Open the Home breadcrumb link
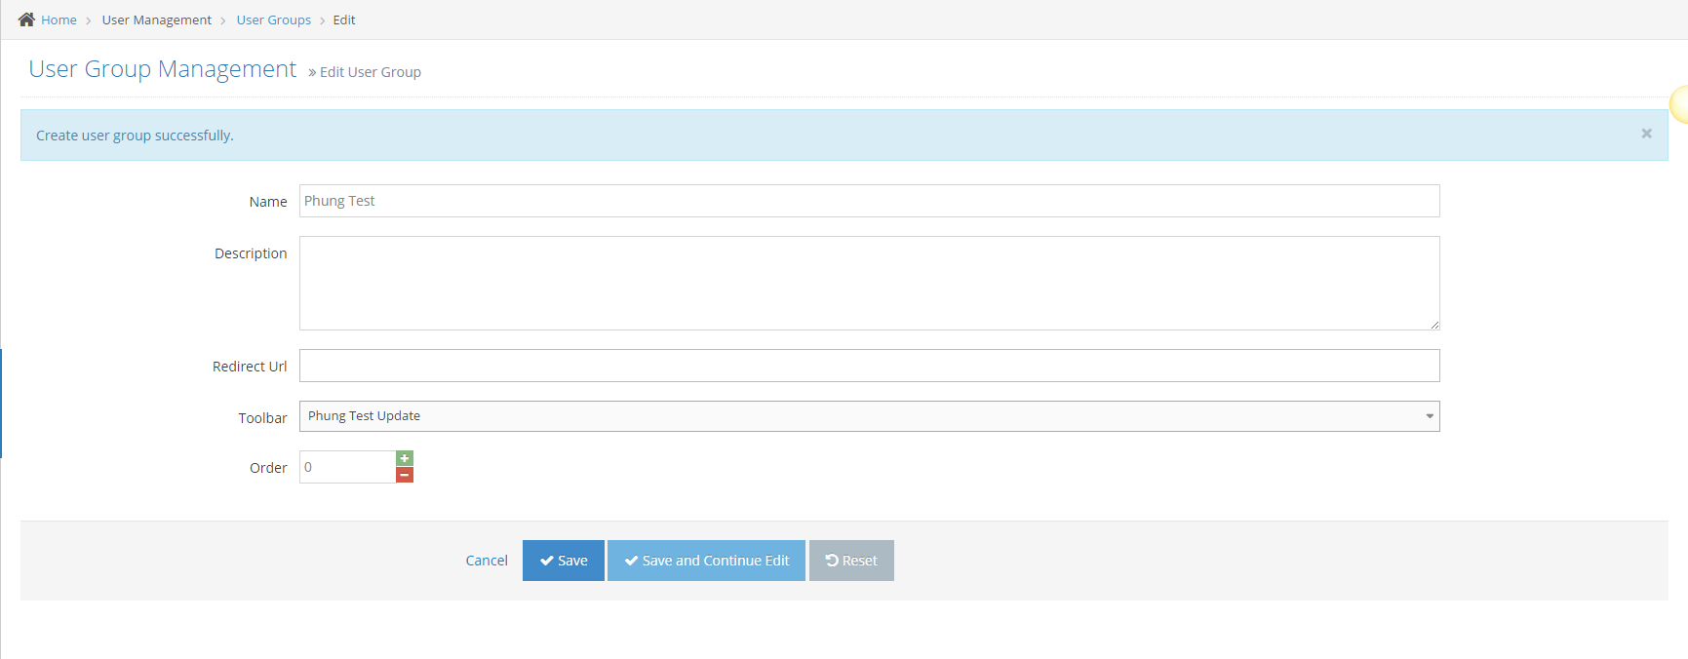The image size is (1688, 659). [x=59, y=19]
